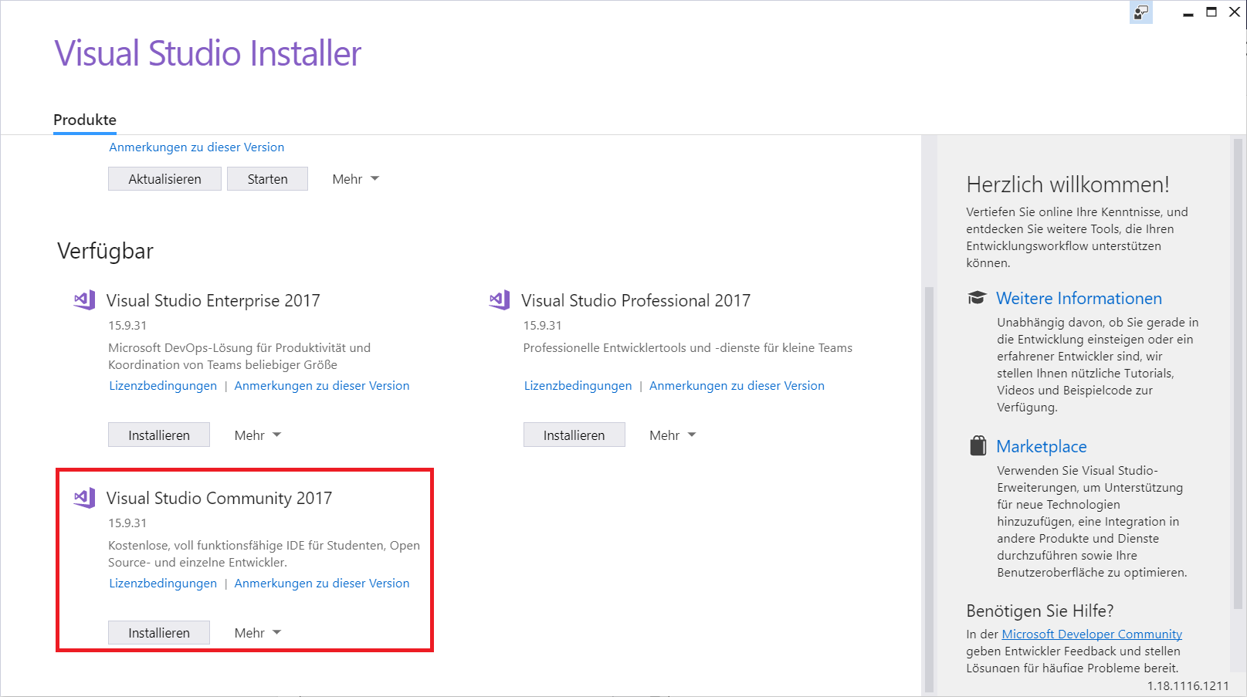Open the Mehr dropdown next to Starten

coord(355,179)
